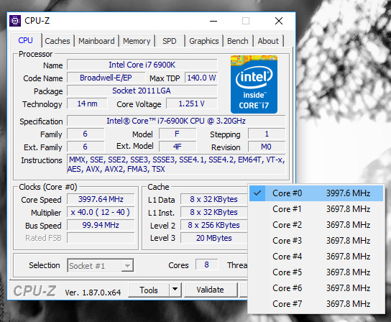Open the Bench tab
The height and width of the screenshot is (322, 391).
(x=238, y=41)
